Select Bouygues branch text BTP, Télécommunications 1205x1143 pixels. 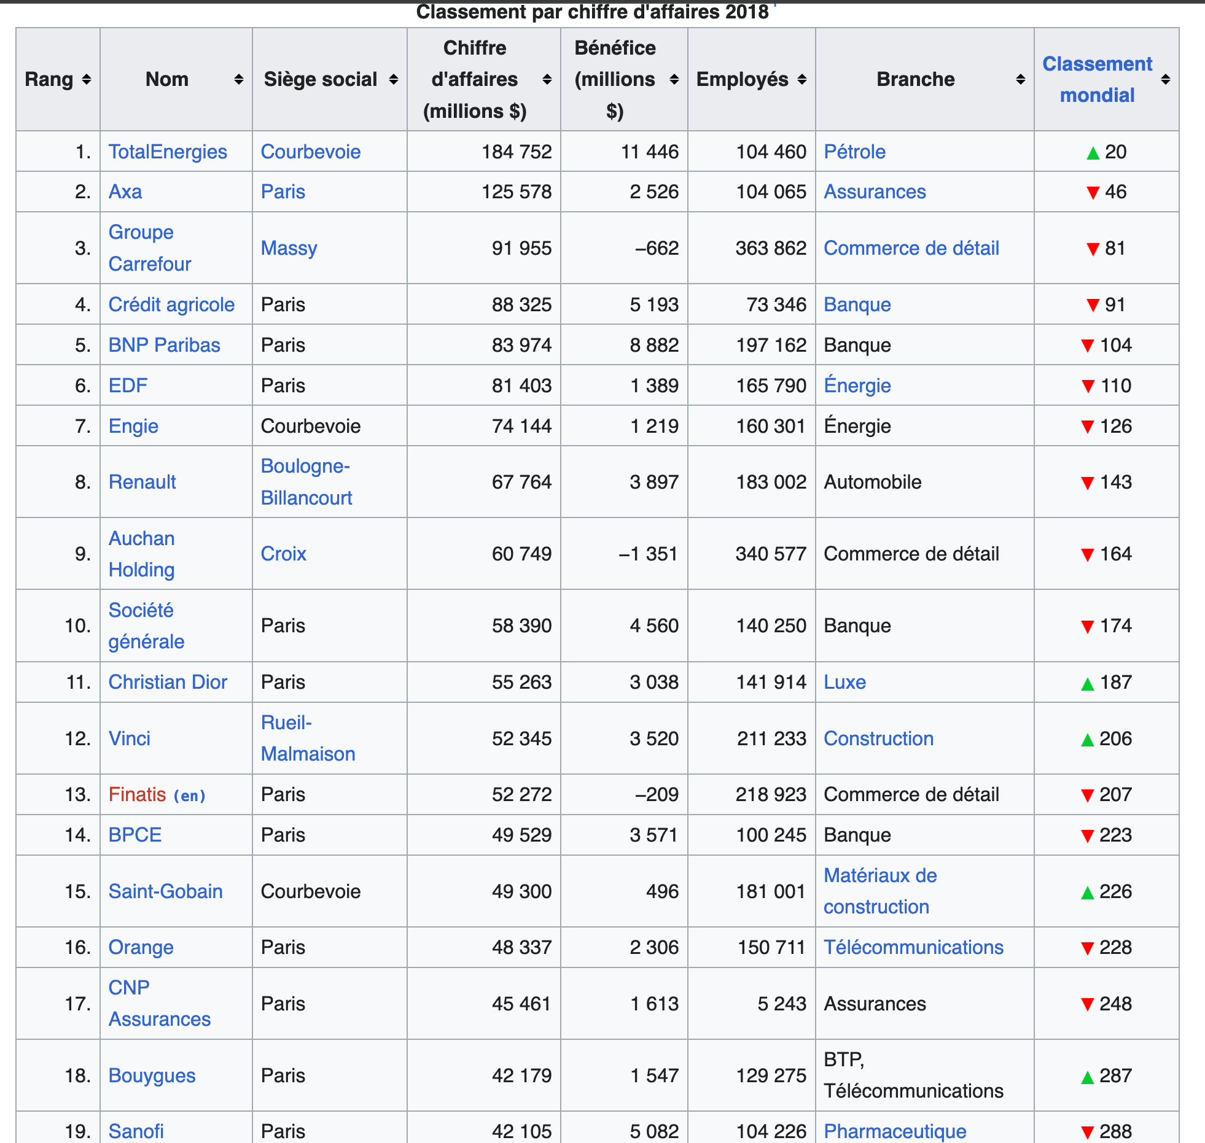(913, 1075)
